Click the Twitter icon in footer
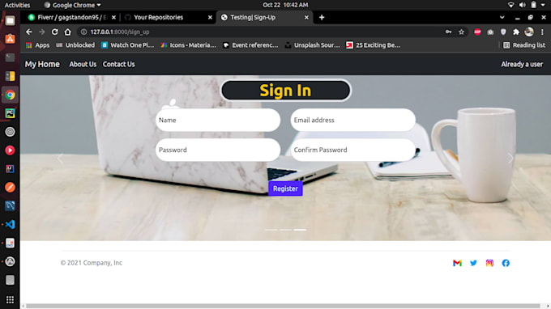The width and height of the screenshot is (551, 309). click(x=473, y=263)
